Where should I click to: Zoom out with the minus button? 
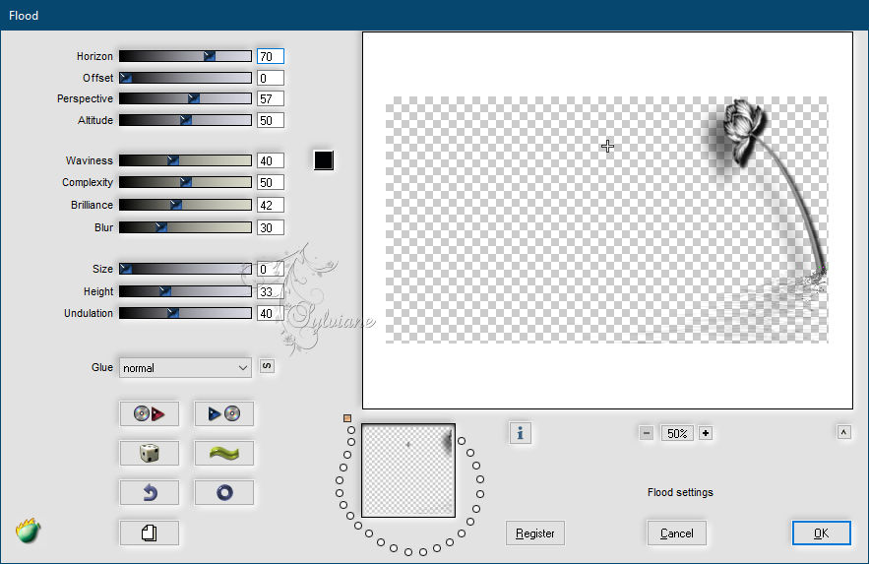click(647, 433)
